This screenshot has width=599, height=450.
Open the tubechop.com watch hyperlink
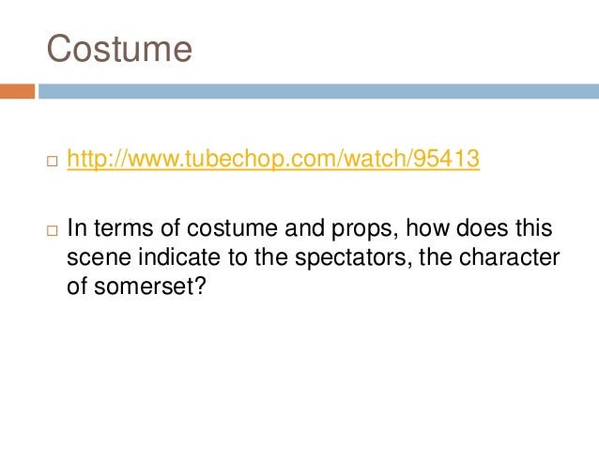click(273, 158)
